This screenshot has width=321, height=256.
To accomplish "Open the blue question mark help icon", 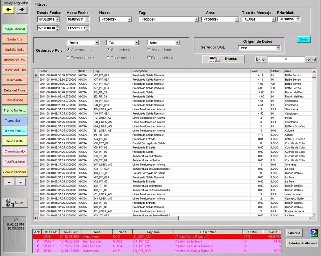I will 314,233.
